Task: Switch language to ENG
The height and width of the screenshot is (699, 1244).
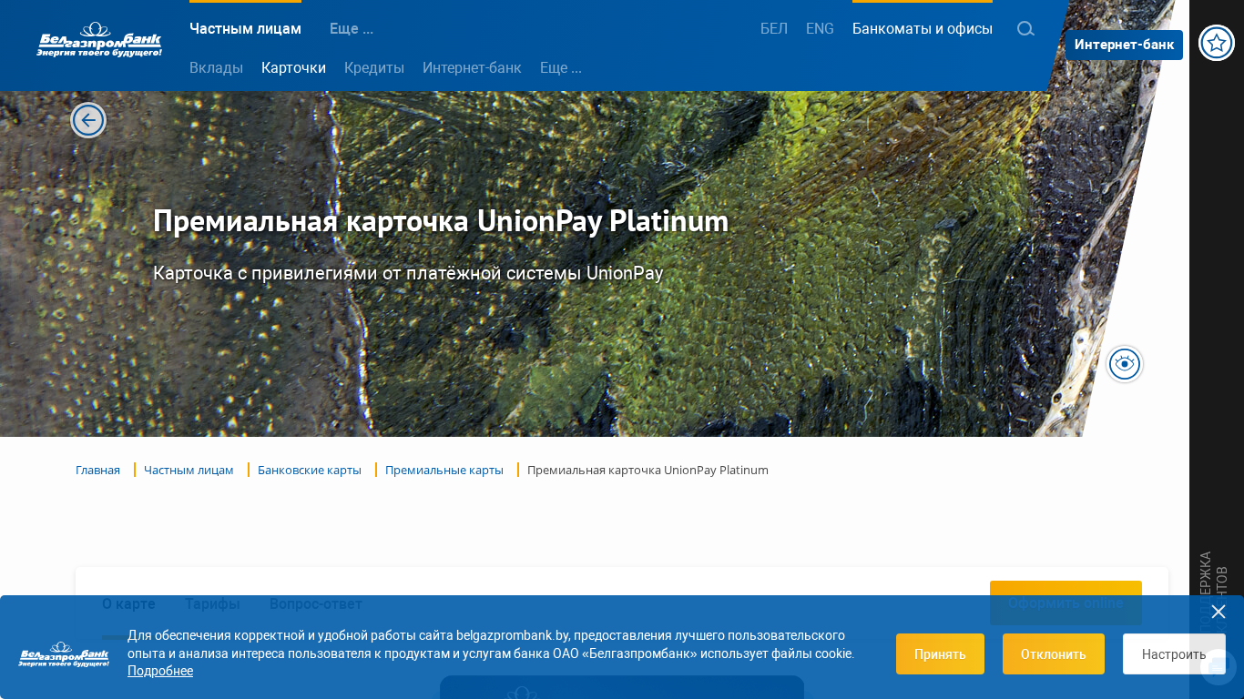Action: tap(820, 28)
